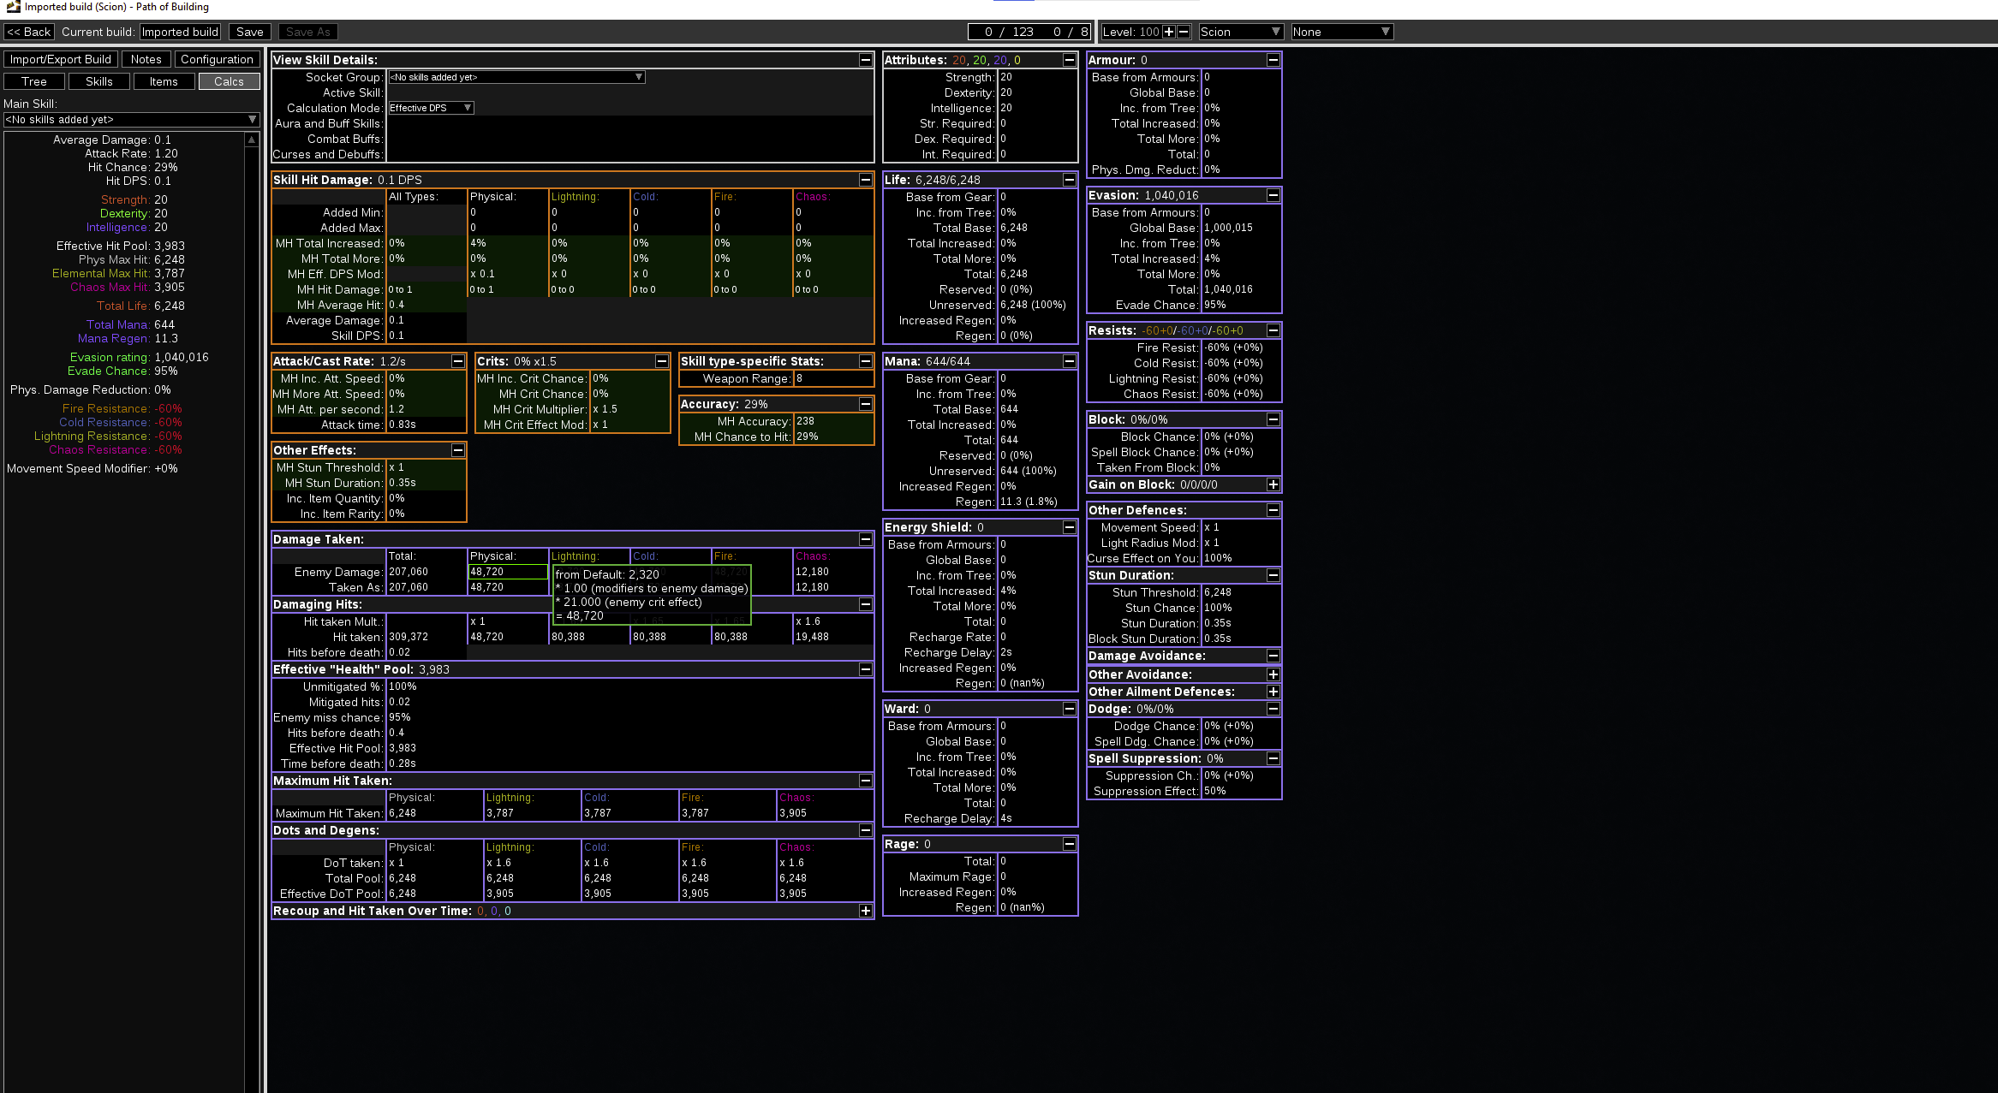1998x1093 pixels.
Task: Switch to the Tree tab
Action: coord(33,81)
